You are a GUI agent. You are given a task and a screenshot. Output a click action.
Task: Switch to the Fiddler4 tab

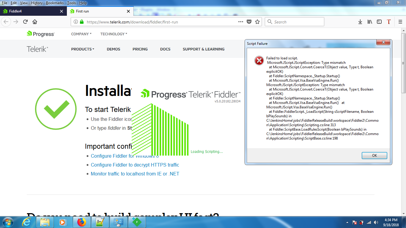coord(33,11)
